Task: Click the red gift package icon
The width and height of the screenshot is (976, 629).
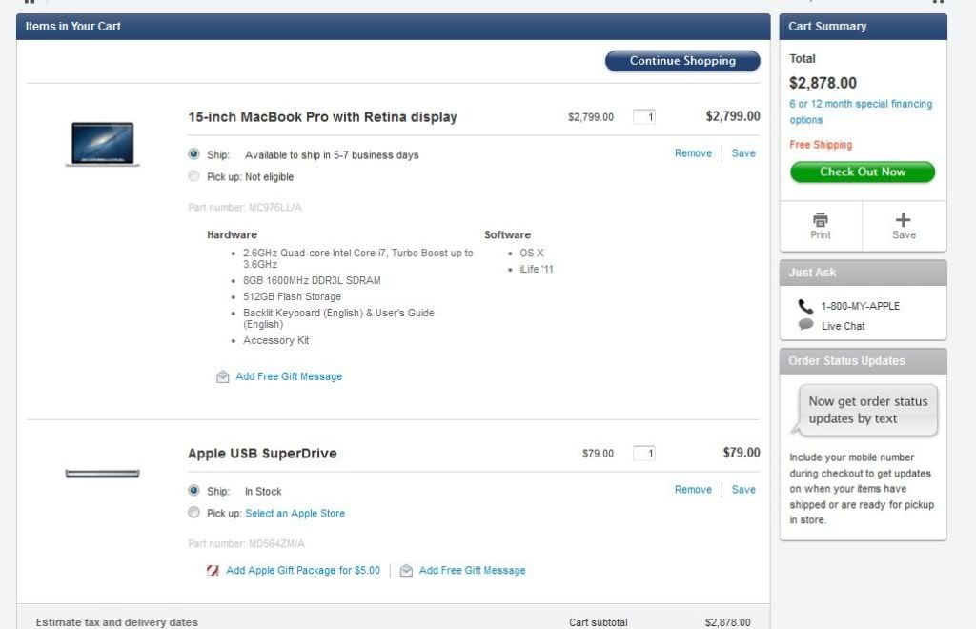Action: tap(213, 571)
